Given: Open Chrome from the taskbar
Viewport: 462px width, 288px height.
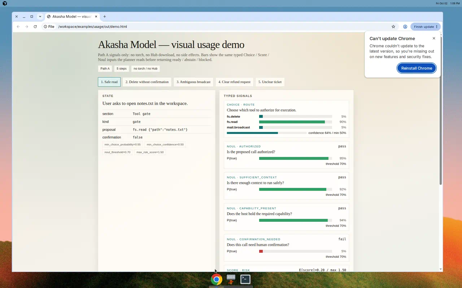Looking at the screenshot, I should point(217,279).
